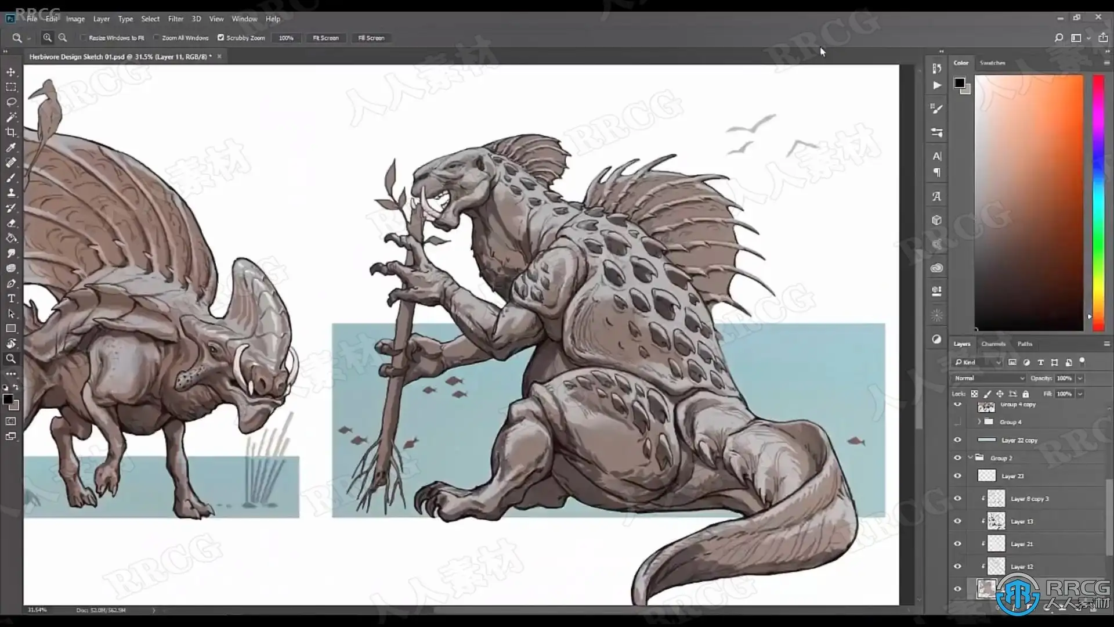The width and height of the screenshot is (1114, 627).
Task: Expand the Group 4 folder
Action: (979, 422)
